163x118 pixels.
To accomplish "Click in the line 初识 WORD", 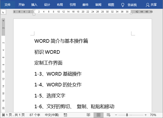I will pyautogui.click(x=47, y=52).
